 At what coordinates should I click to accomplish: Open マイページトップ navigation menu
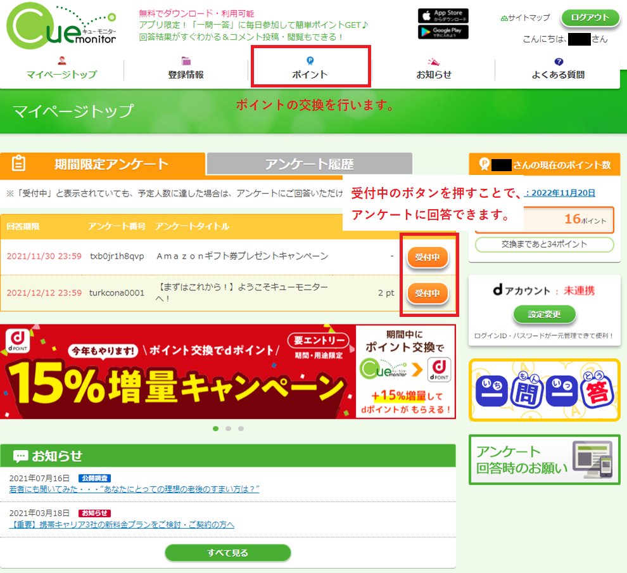pyautogui.click(x=61, y=67)
